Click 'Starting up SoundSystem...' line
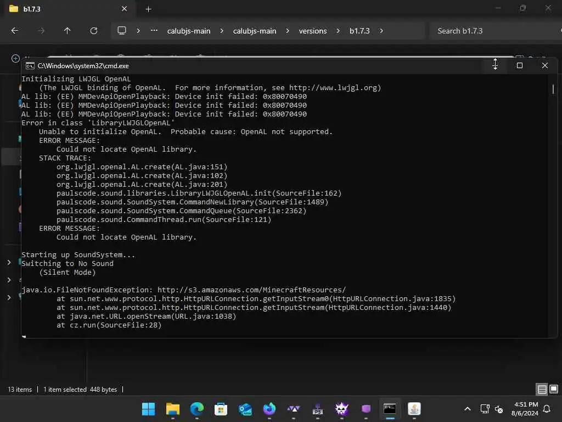Image resolution: width=562 pixels, height=422 pixels. [78, 255]
